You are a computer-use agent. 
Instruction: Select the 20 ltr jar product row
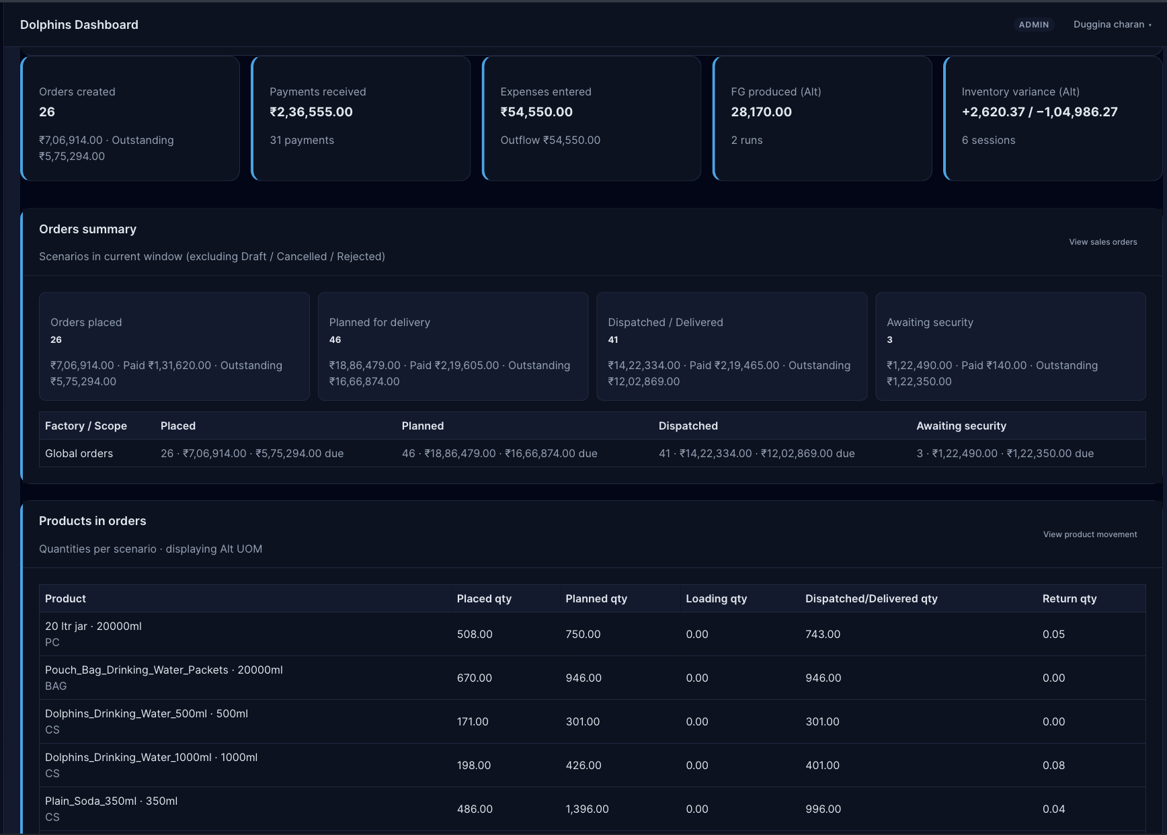(x=269, y=634)
